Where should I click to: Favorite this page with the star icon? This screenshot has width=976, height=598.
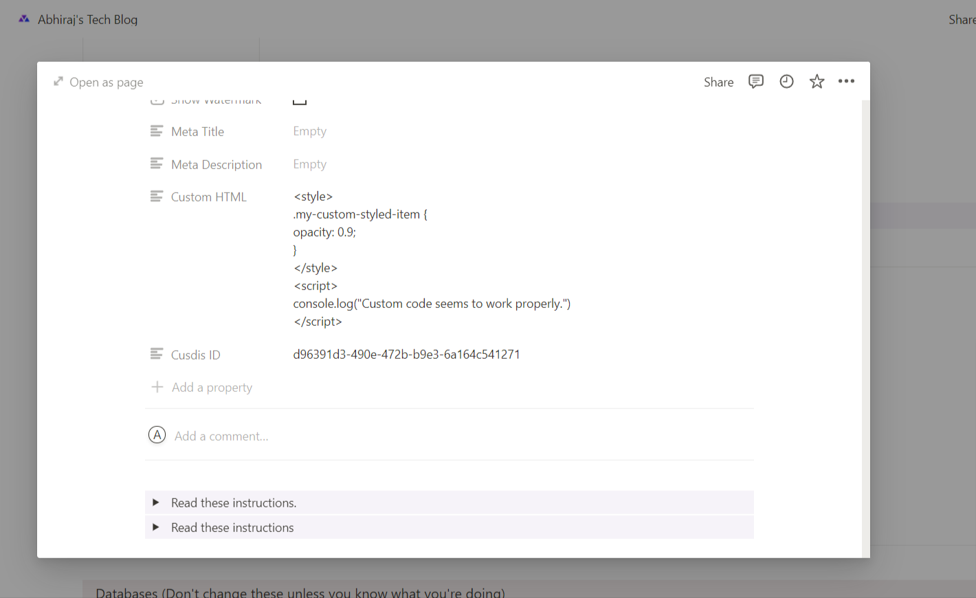coord(817,82)
